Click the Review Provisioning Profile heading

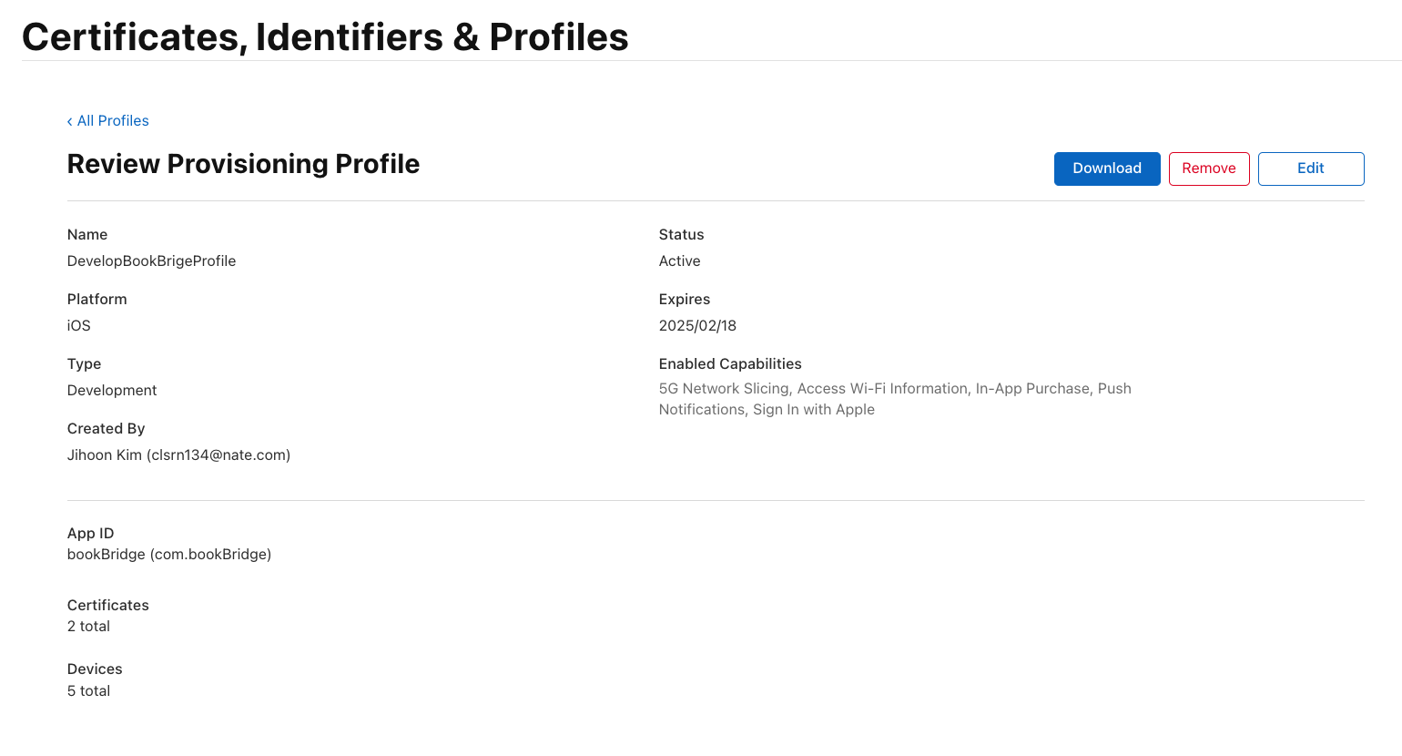tap(243, 164)
